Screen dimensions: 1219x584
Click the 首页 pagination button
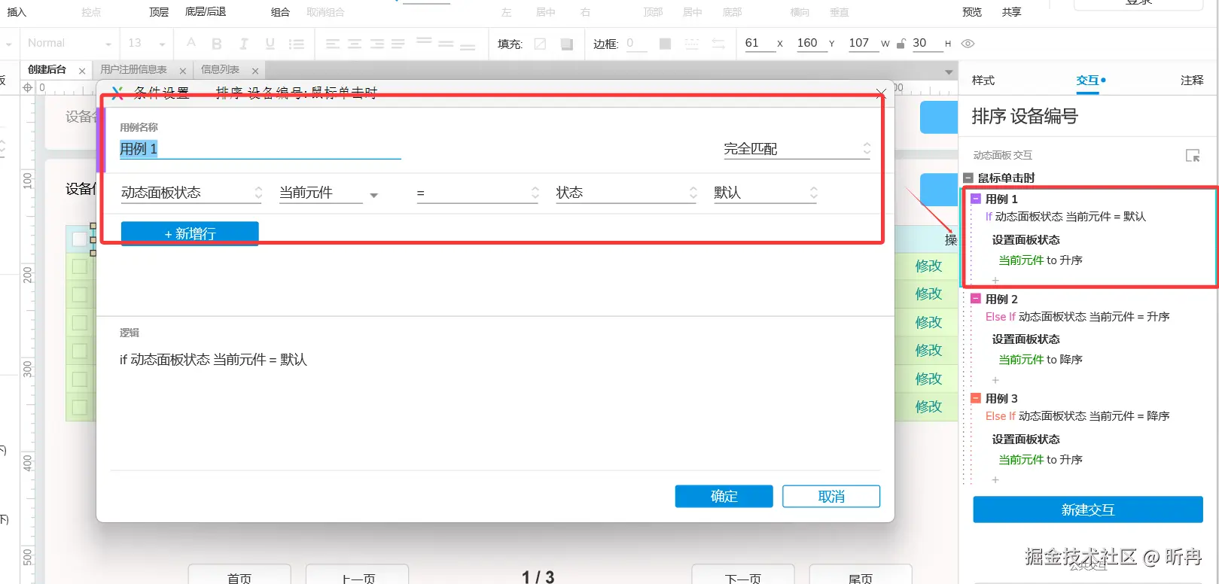click(239, 576)
